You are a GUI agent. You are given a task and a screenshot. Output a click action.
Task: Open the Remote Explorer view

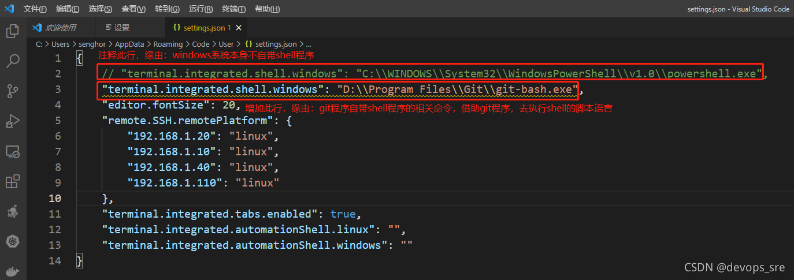pos(13,152)
